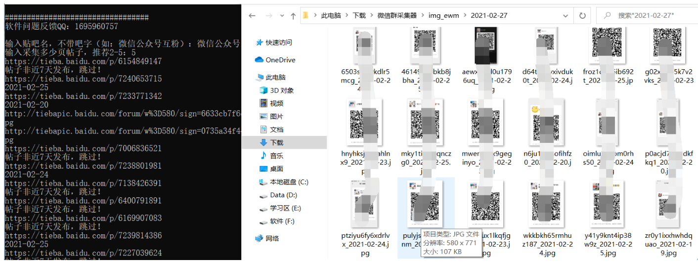Select 此电脑 in the address breadcrumb
The width and height of the screenshot is (698, 265).
(x=331, y=15)
